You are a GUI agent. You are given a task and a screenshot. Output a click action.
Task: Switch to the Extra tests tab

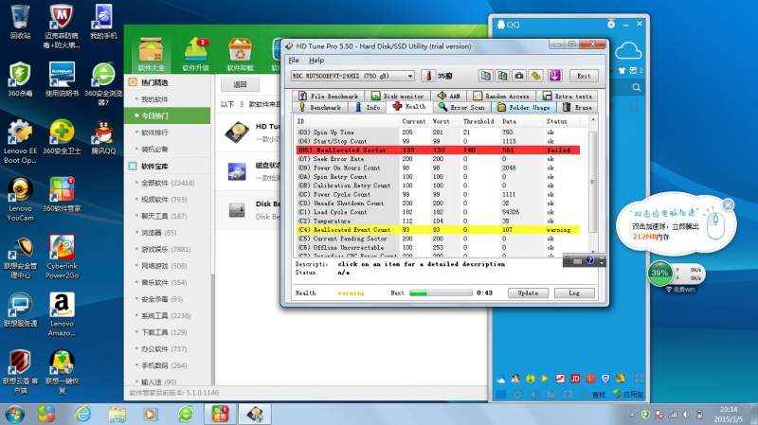coord(568,97)
